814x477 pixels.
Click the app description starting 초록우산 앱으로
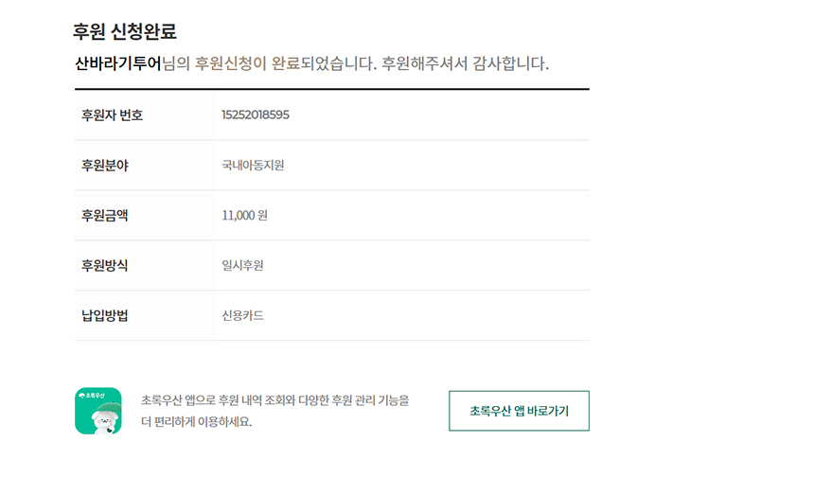point(274,400)
